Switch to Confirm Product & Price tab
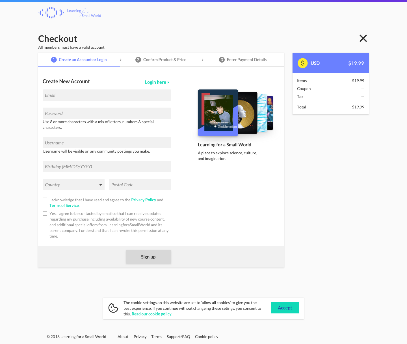Viewport: 407px width, 344px height. (161, 60)
